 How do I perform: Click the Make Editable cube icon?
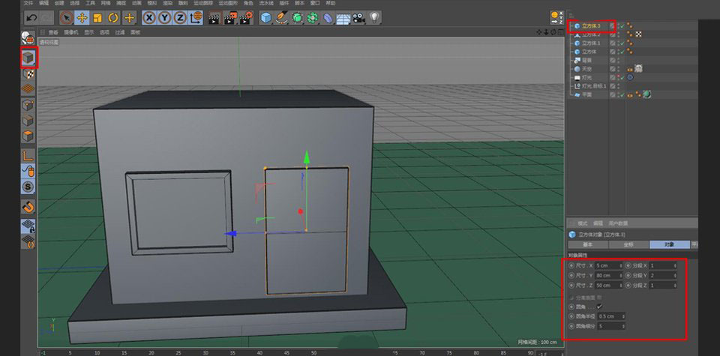tap(28, 57)
